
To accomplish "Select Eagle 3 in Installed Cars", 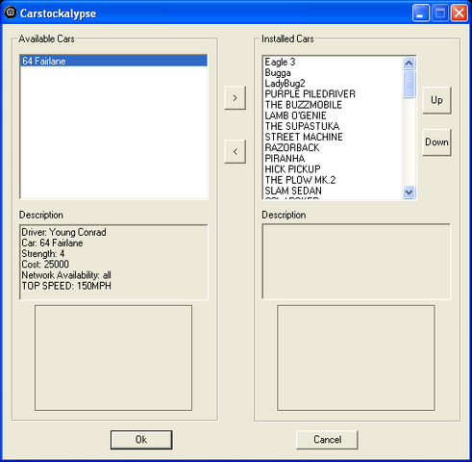I will (333, 62).
